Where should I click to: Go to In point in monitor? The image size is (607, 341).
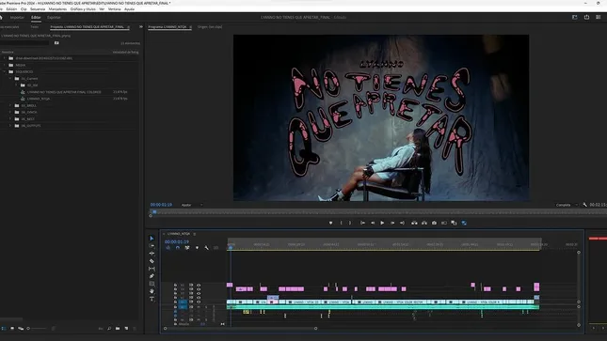[x=362, y=223]
